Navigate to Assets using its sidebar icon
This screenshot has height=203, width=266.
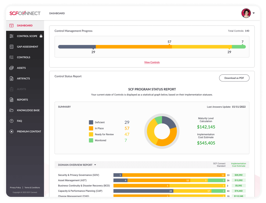point(11,68)
